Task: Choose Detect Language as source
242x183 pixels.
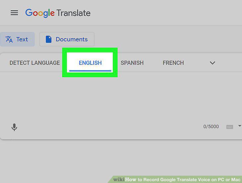Action: click(35, 63)
